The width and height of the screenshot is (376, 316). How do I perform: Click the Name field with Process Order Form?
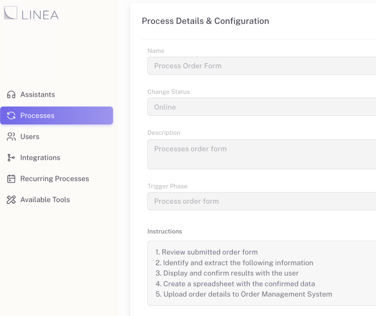pos(262,66)
